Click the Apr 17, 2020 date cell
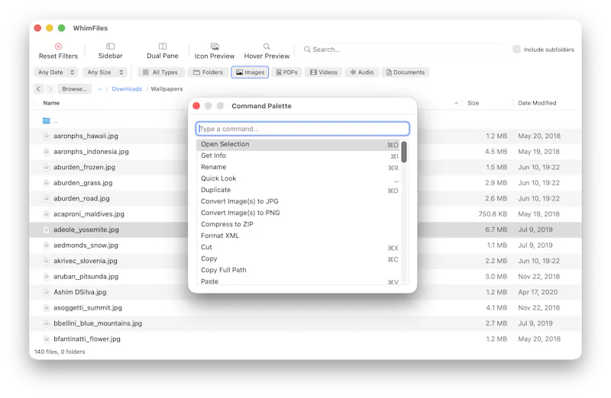The image size is (611, 398). click(538, 292)
